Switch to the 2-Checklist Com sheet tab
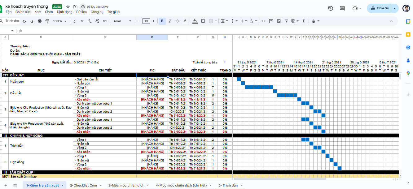The width and height of the screenshot is (413, 189). click(83, 185)
